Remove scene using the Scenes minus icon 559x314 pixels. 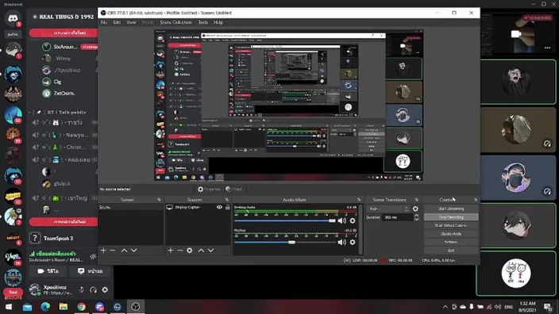pyautogui.click(x=113, y=251)
